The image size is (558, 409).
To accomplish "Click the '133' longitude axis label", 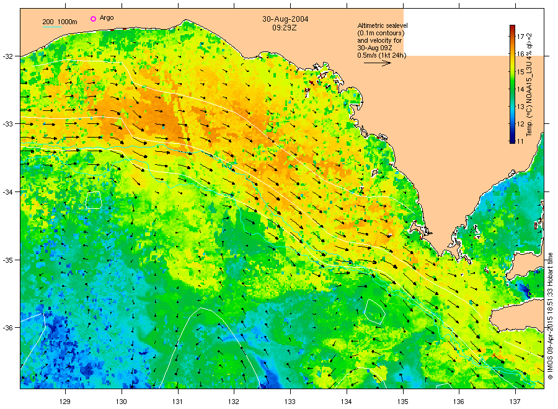I will click(290, 402).
